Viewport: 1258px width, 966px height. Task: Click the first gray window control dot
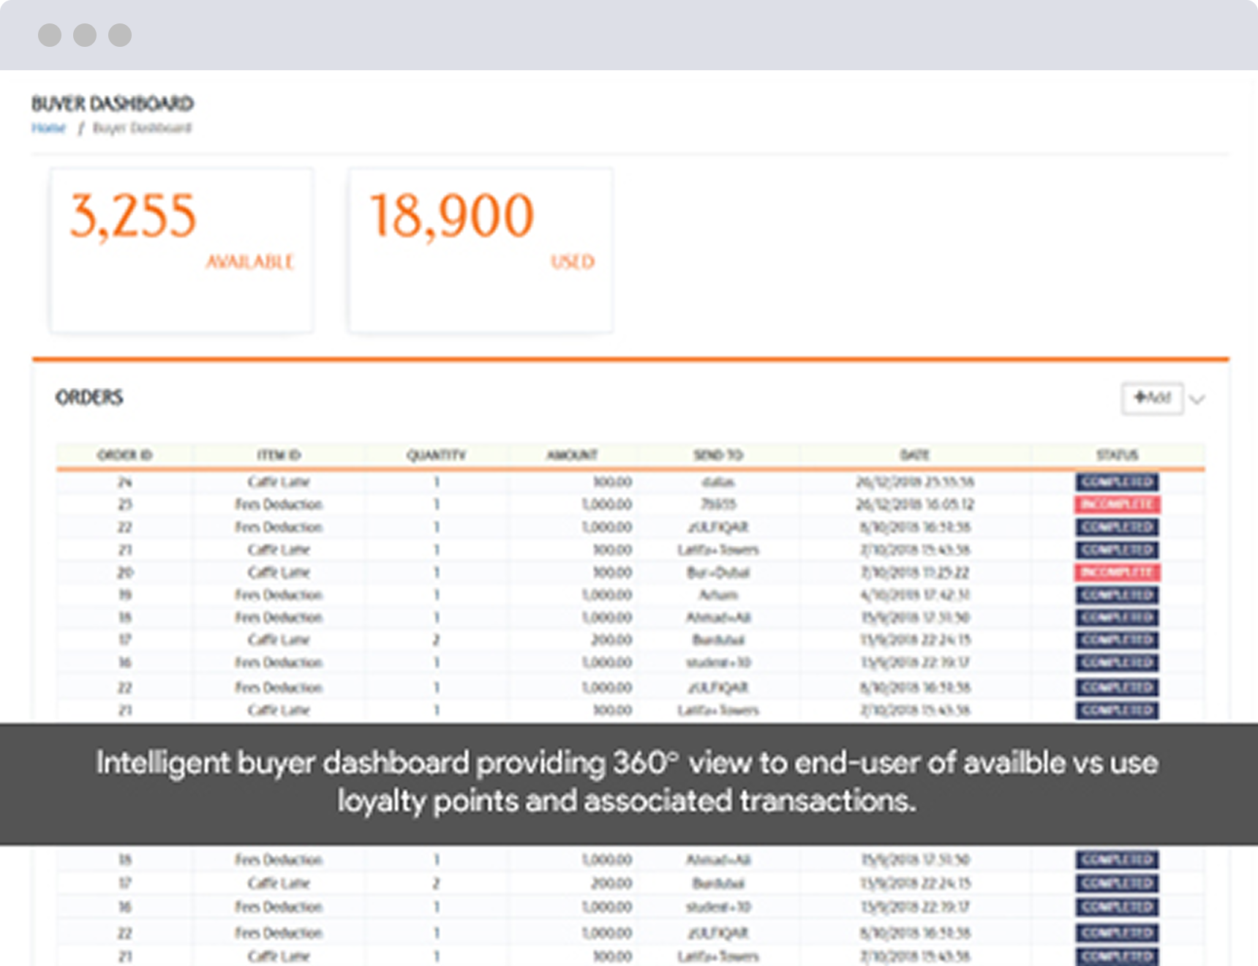point(50,35)
